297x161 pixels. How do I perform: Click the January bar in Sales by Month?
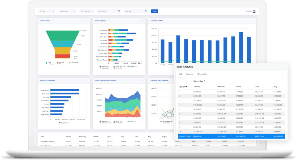tap(163, 51)
